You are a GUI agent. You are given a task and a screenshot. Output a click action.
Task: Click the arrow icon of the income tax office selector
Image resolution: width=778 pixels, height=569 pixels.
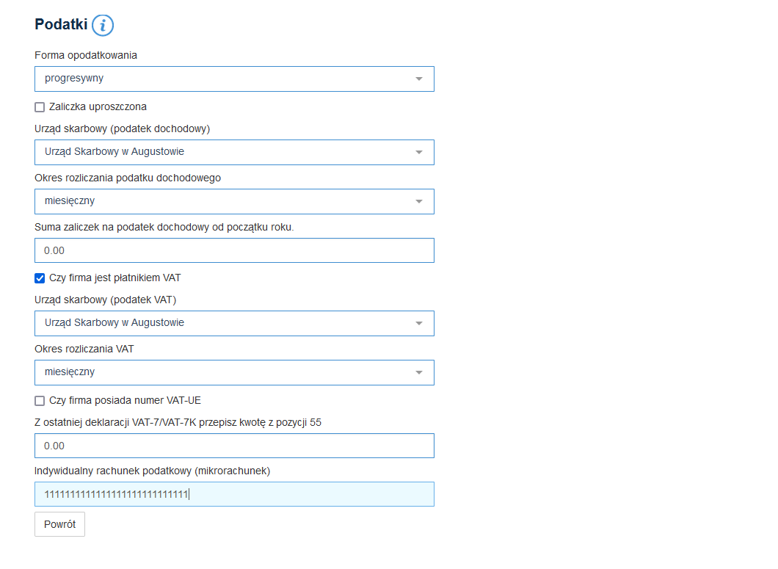[419, 153]
